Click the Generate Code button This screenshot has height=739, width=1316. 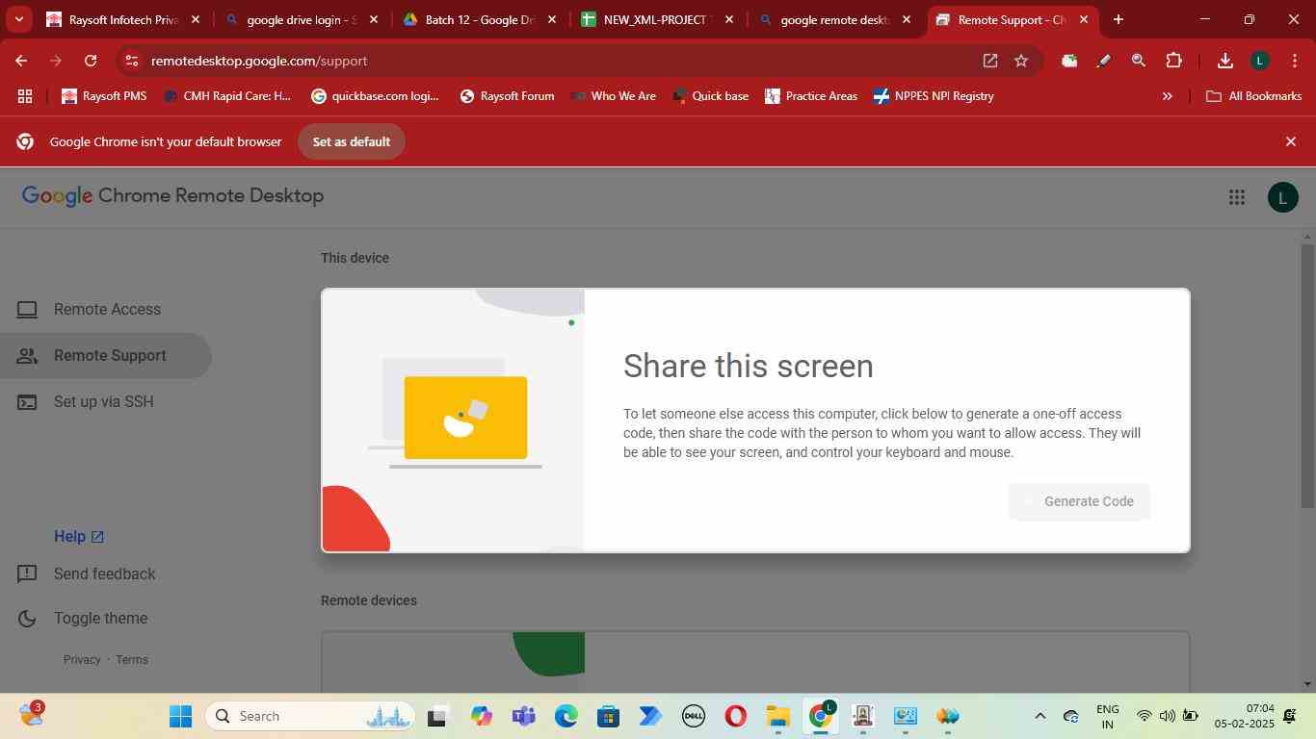[x=1079, y=501]
